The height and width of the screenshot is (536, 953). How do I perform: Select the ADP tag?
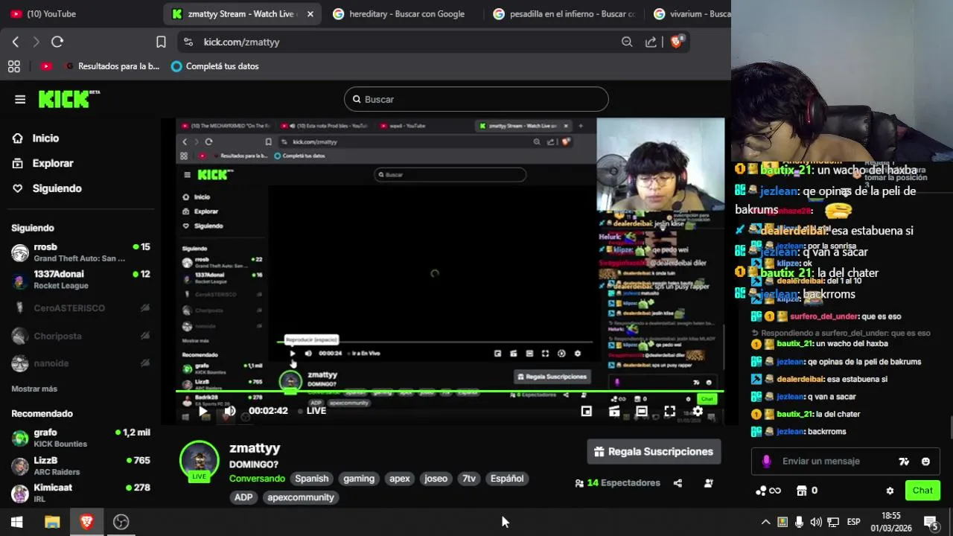pos(243,497)
